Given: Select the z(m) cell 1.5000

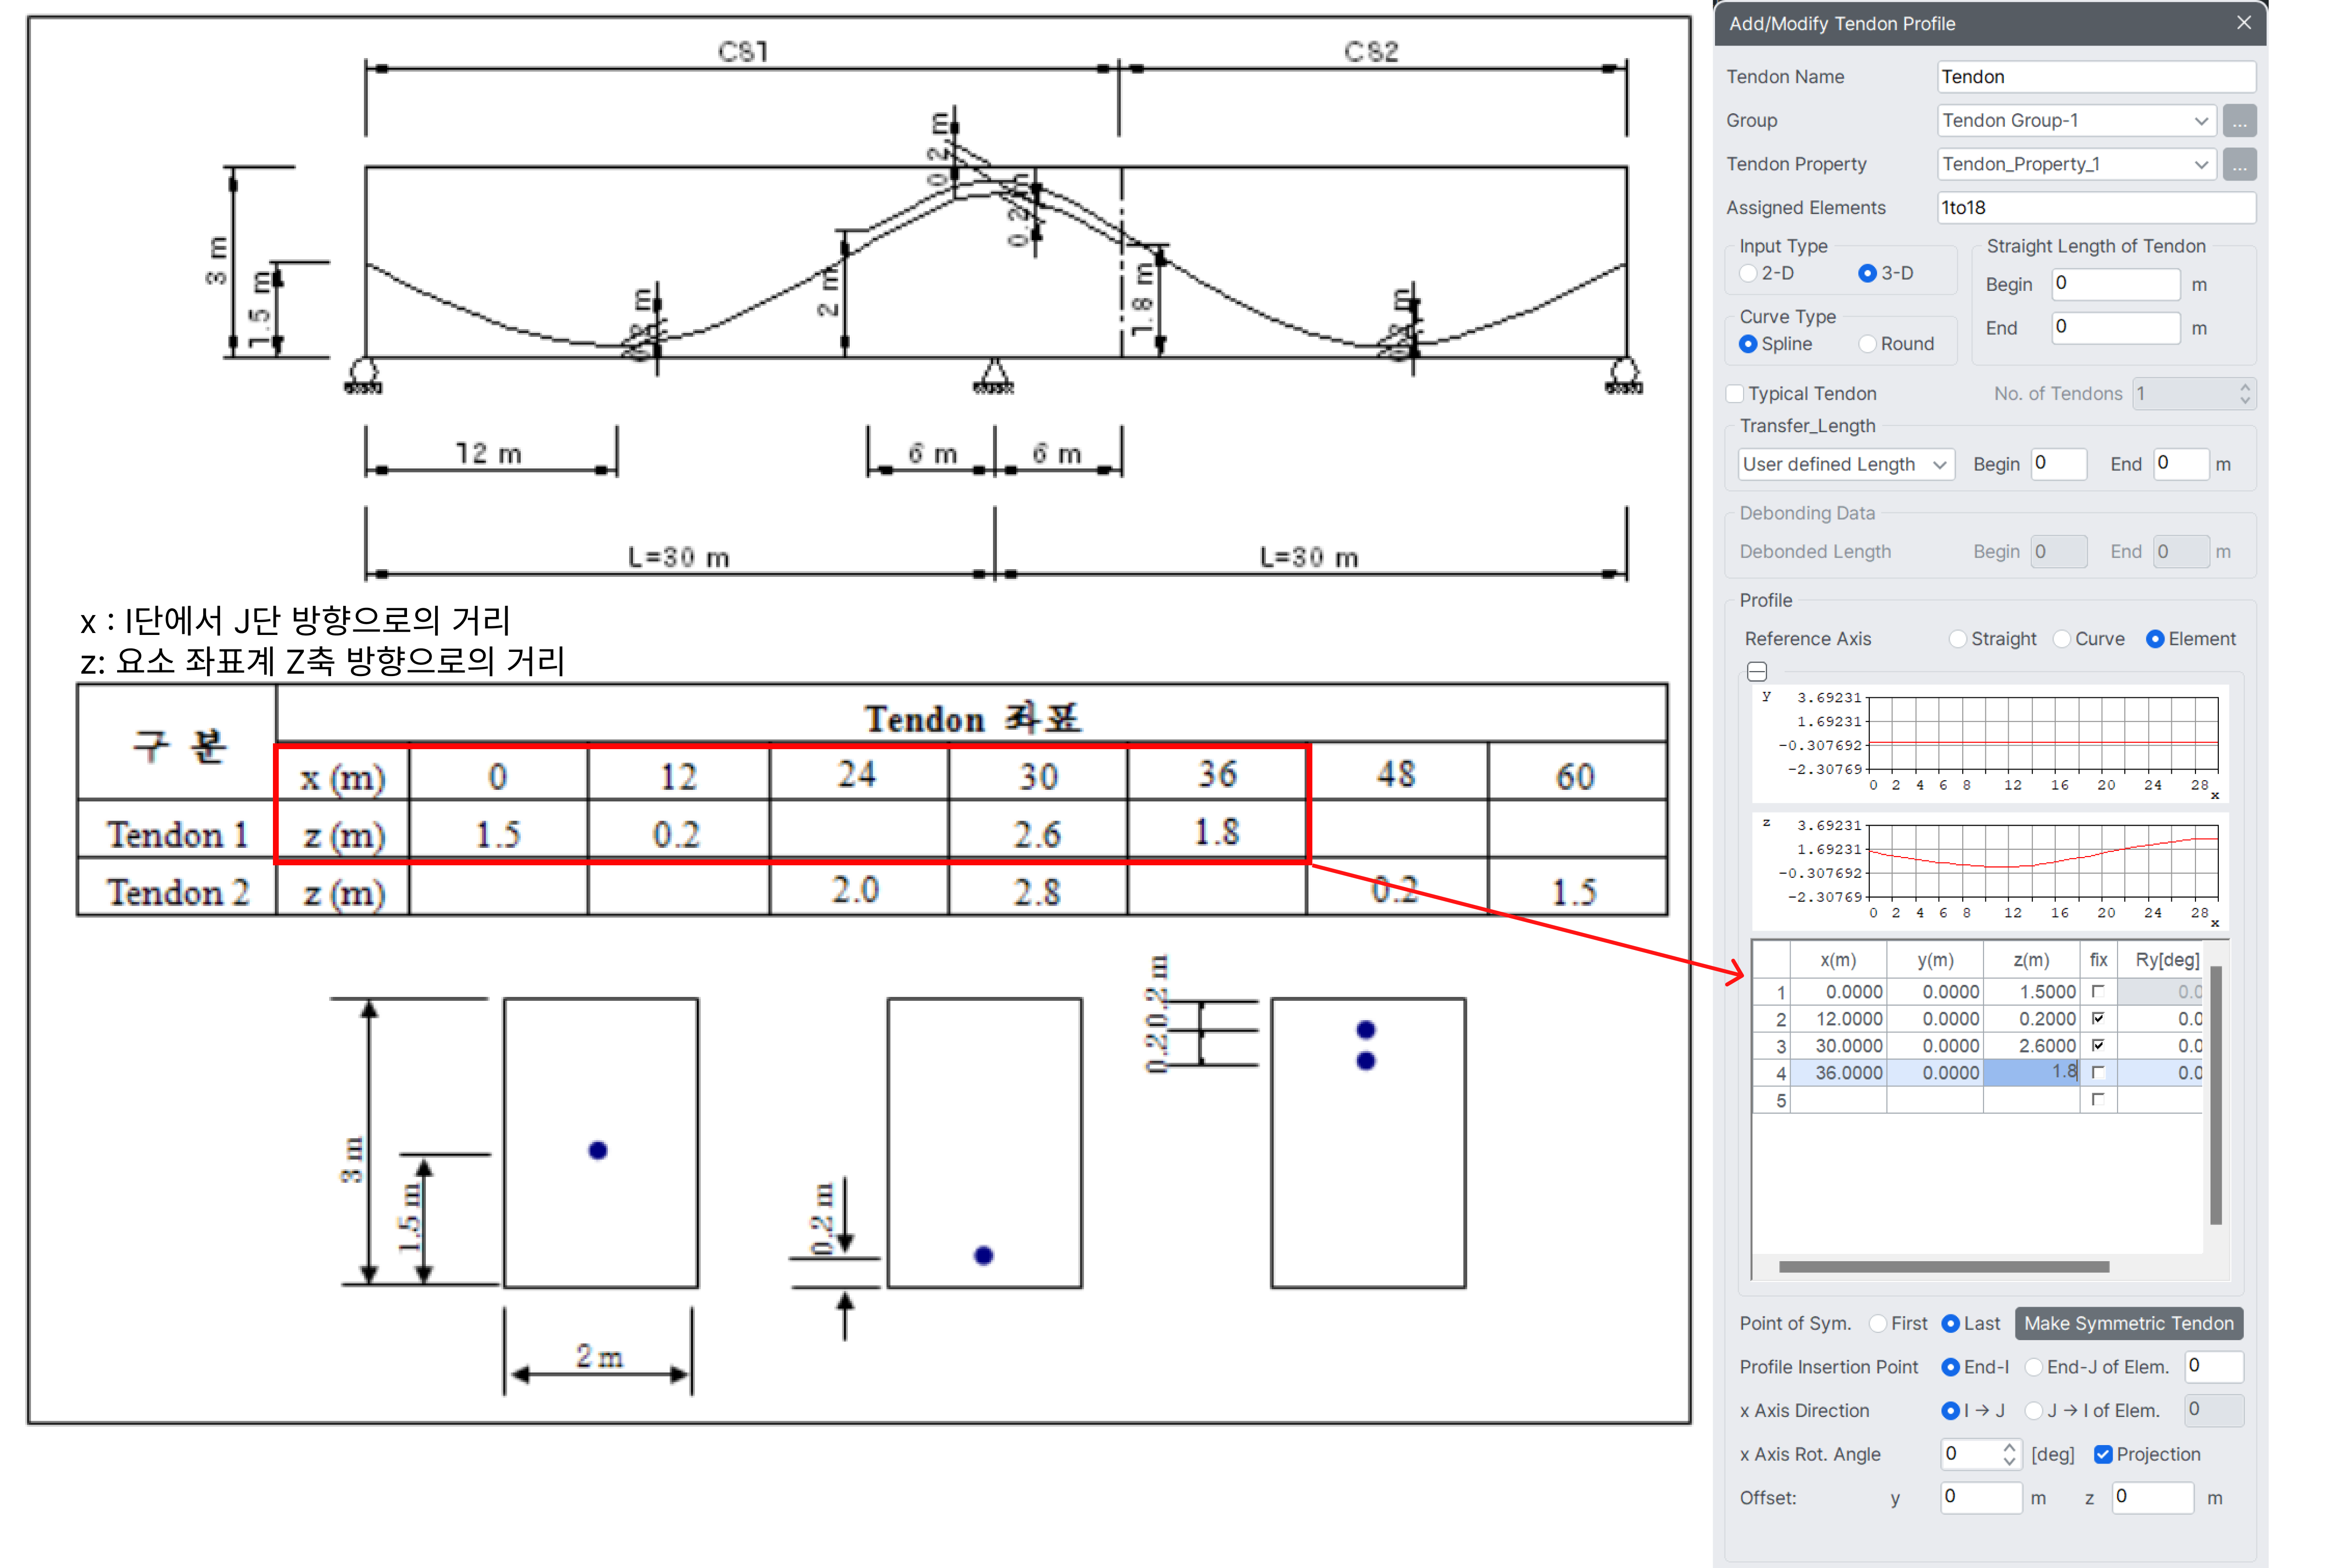Looking at the screenshot, I should pyautogui.click(x=2031, y=992).
